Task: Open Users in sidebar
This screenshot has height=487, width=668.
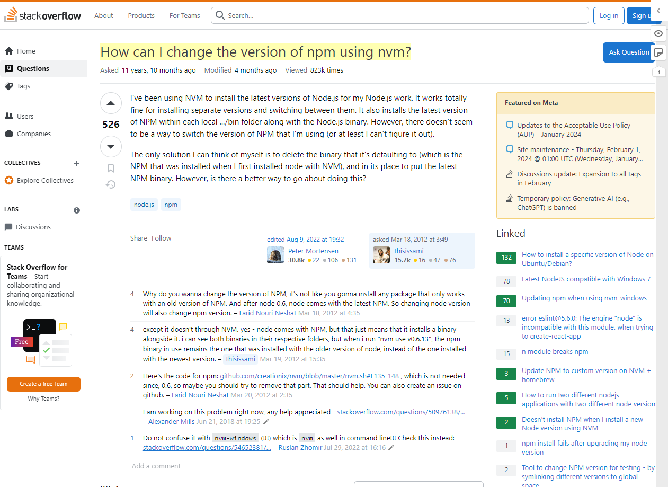Action: pyautogui.click(x=43, y=116)
